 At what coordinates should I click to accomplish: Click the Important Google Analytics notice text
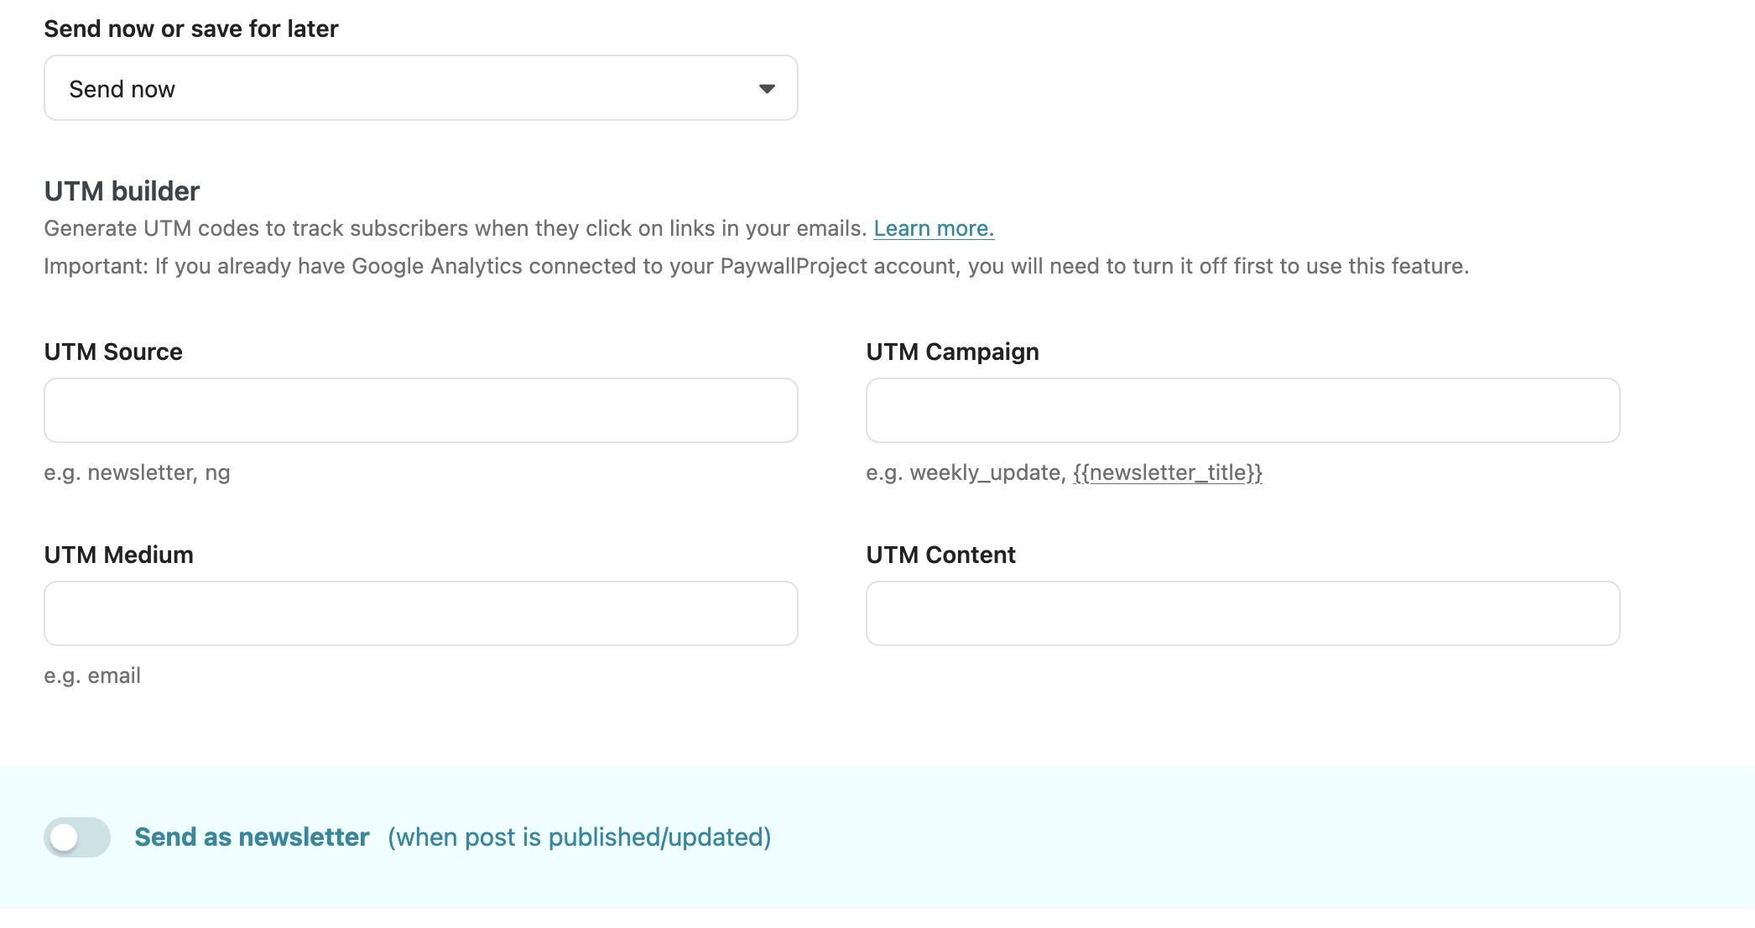755,266
